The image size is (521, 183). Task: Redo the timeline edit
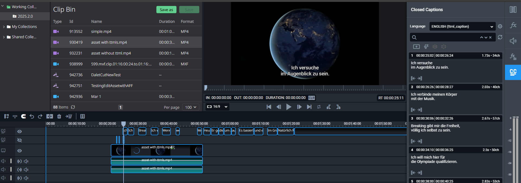click(x=40, y=116)
